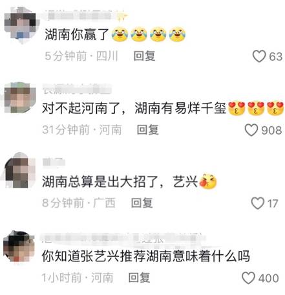
Task: Open the third commenter's avatar from 广西
Action: 20,170
